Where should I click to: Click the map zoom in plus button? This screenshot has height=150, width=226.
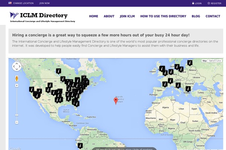point(17,85)
